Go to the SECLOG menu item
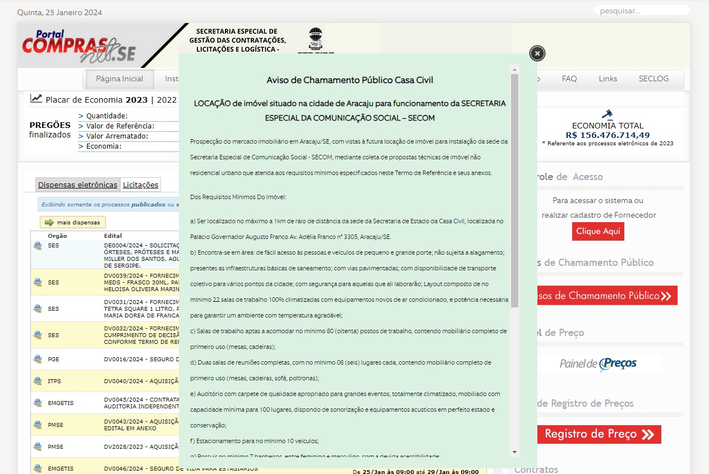The width and height of the screenshot is (709, 474). click(653, 79)
